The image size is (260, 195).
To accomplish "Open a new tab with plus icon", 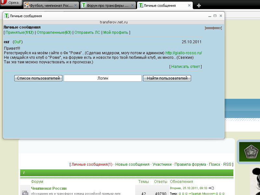I will tap(199, 6).
